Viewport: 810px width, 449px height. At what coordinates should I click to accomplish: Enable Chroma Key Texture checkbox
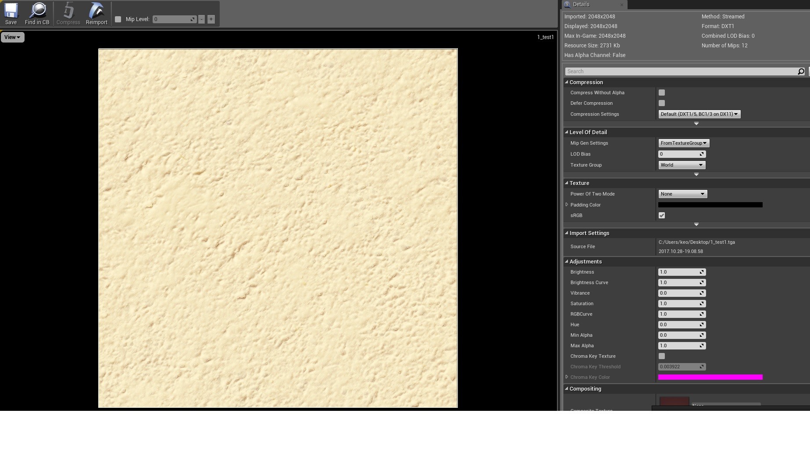662,356
